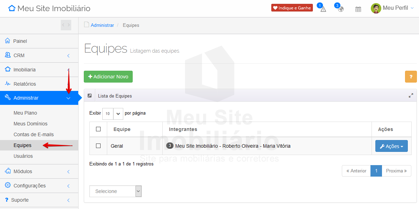The image size is (419, 209).
Task: Click the Indique e Ganhe button
Action: coord(292,8)
